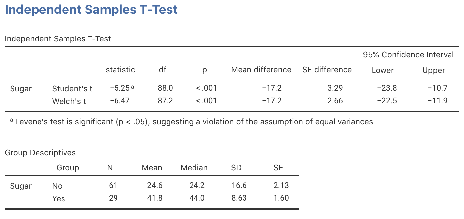The width and height of the screenshot is (464, 219).
Task: Click the 'df' column header
Action: (162, 70)
